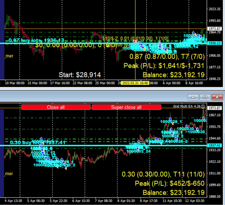Click the 1955.70 price axis value
This screenshot has width=225, height=205.
tap(215, 127)
